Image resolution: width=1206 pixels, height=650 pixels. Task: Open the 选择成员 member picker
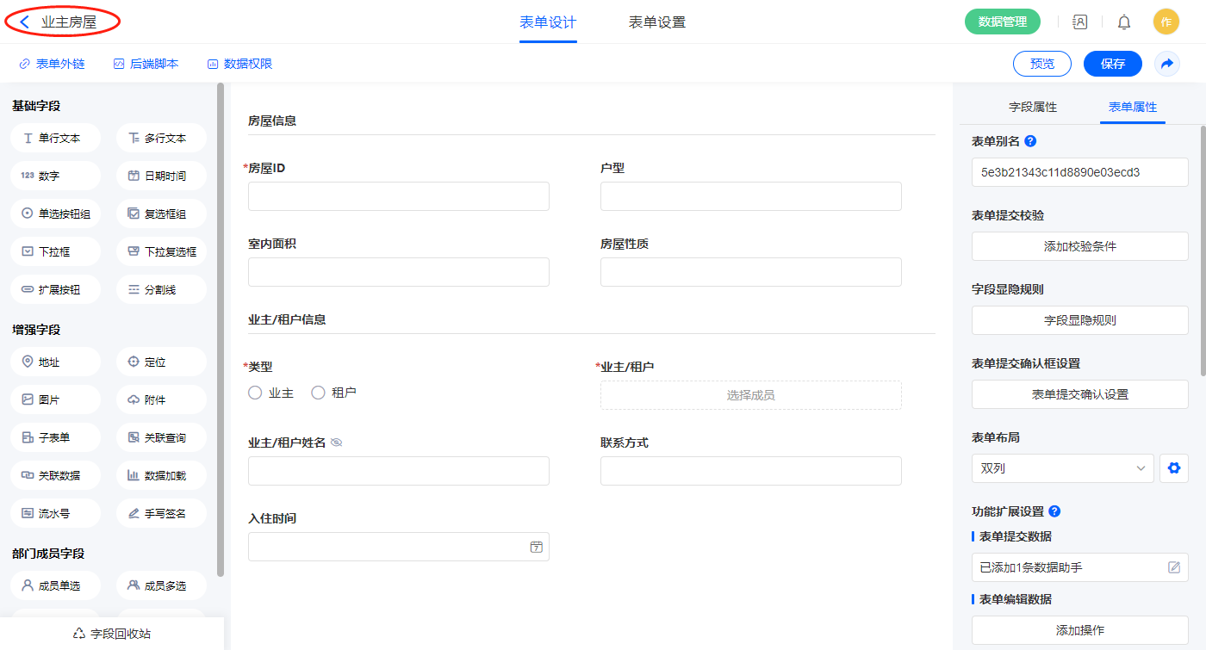click(750, 395)
